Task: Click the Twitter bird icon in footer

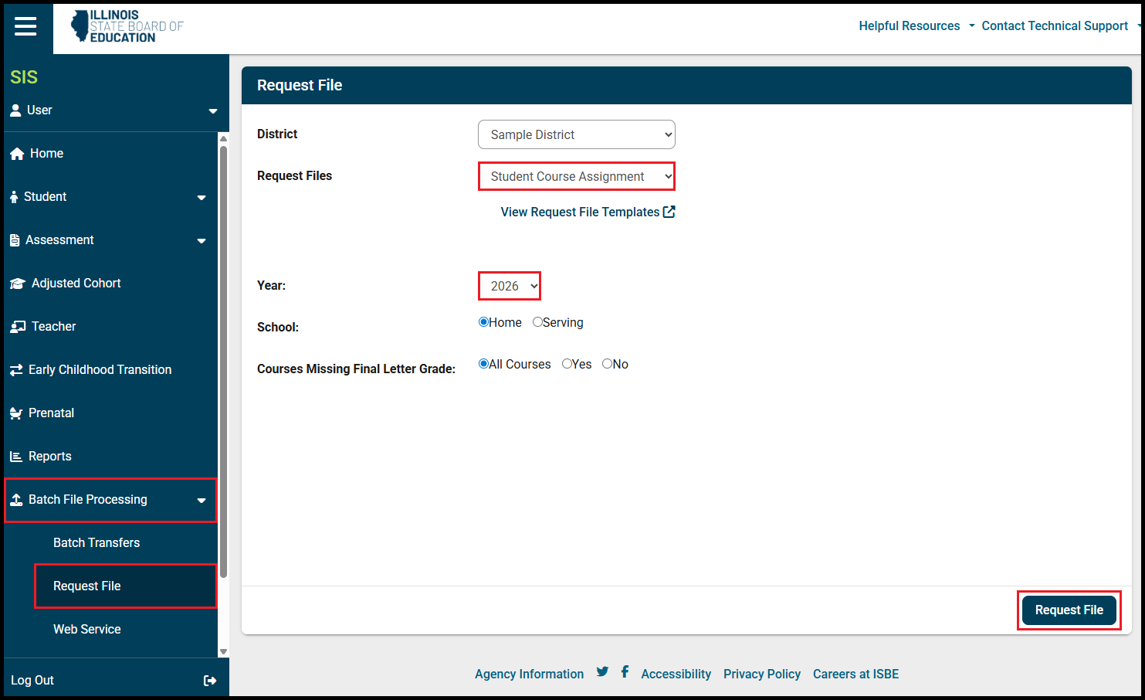Action: pos(602,672)
